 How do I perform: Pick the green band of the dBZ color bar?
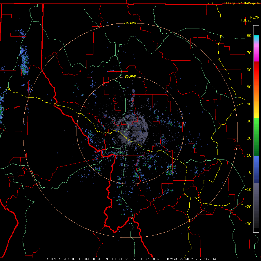pyautogui.click(x=256, y=137)
